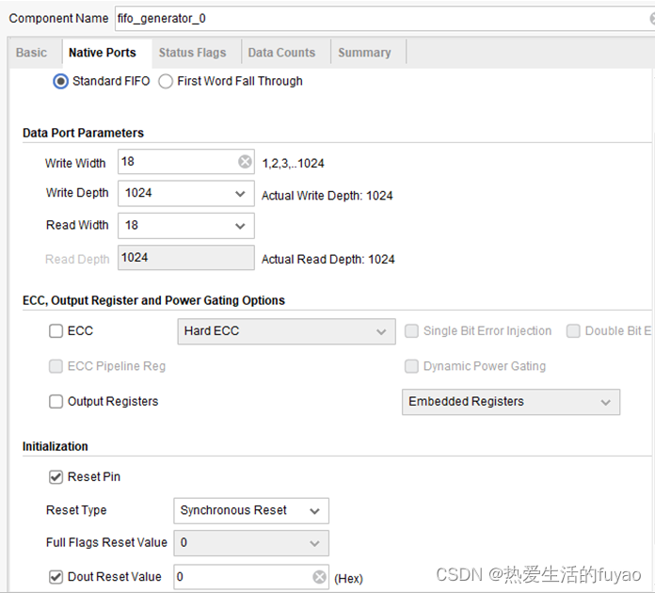Click the ECC, Output Register and Power Gating heading
Viewport: 655px width, 593px height.
pos(153,300)
